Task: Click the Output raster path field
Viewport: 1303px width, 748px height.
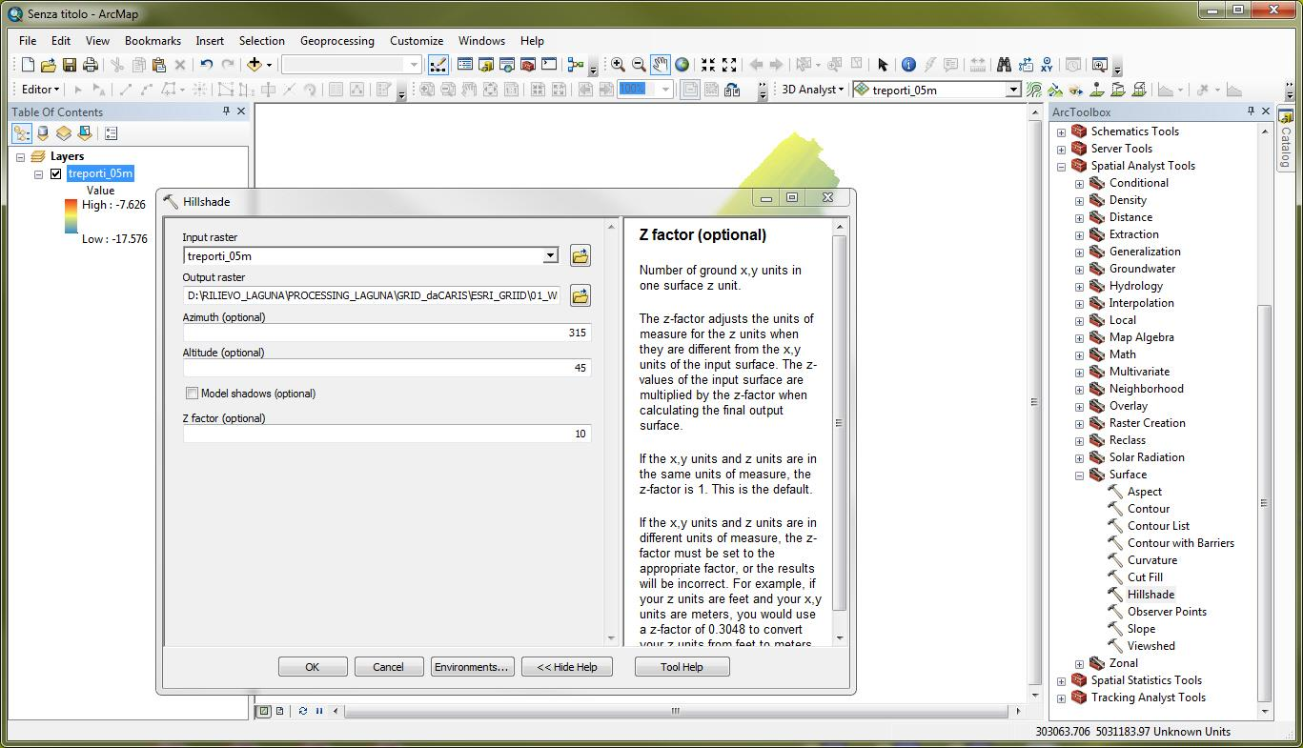Action: [372, 295]
